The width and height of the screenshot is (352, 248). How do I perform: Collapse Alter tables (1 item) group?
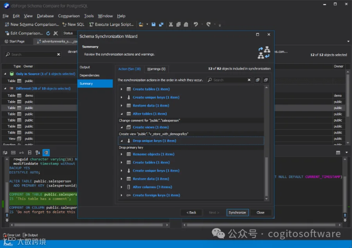[122, 114]
